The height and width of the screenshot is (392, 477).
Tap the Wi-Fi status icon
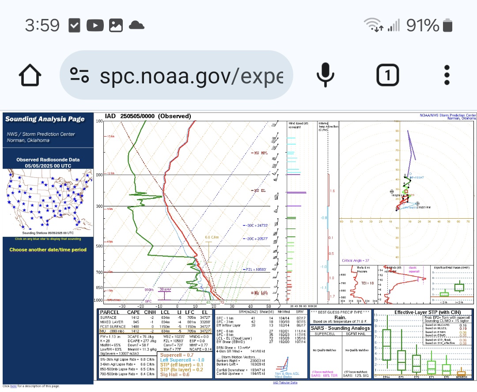(374, 25)
